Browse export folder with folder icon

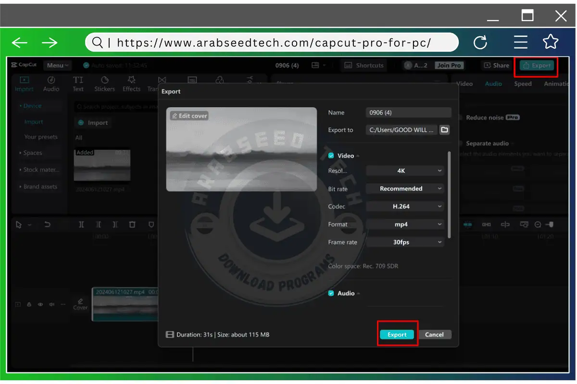click(444, 130)
